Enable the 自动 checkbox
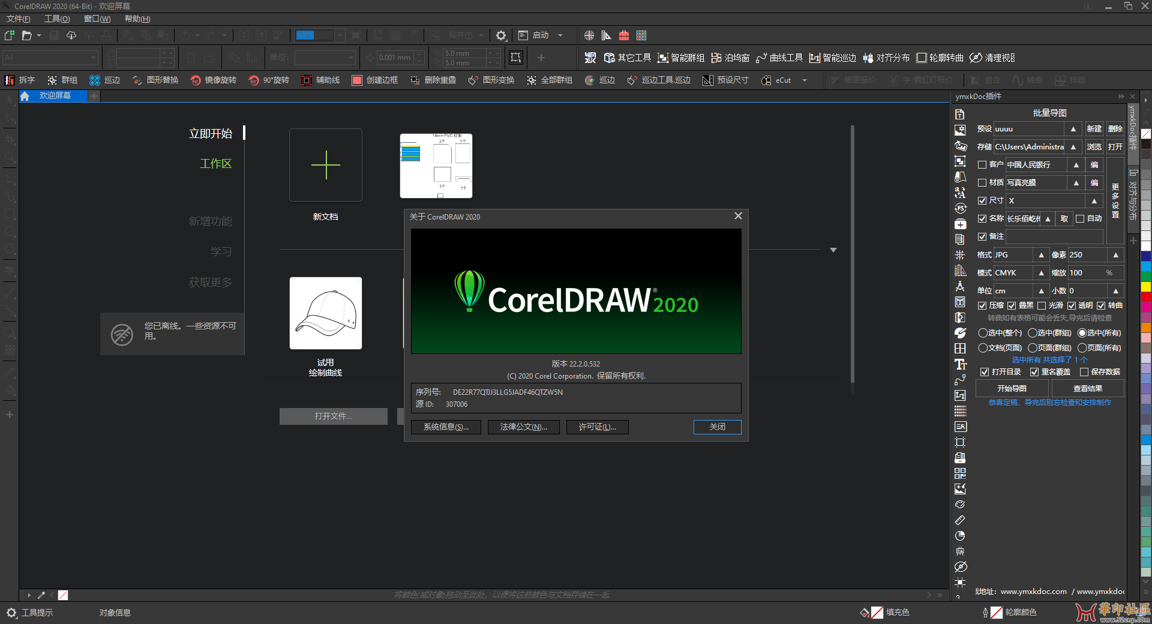The width and height of the screenshot is (1152, 624). point(1080,218)
